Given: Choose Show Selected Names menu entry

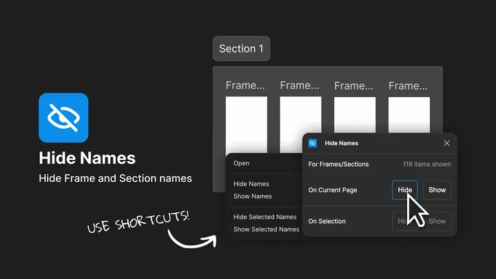Looking at the screenshot, I should point(266,229).
